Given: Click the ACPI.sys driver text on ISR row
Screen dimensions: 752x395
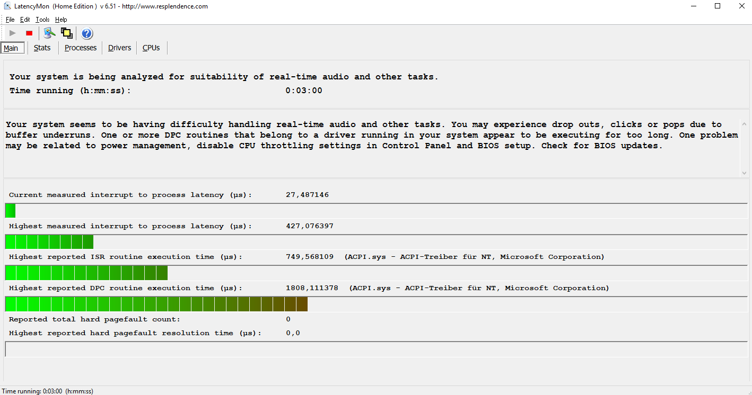Looking at the screenshot, I should coord(474,257).
